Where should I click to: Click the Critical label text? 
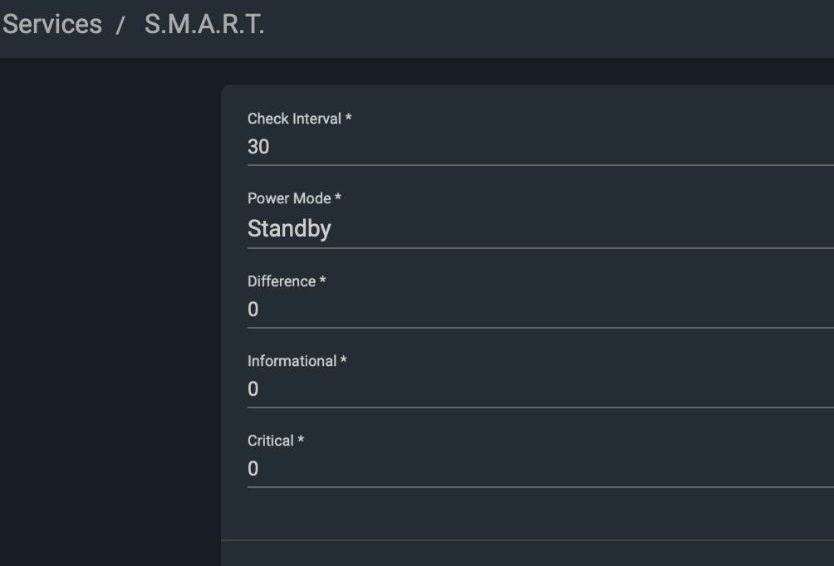(271, 441)
